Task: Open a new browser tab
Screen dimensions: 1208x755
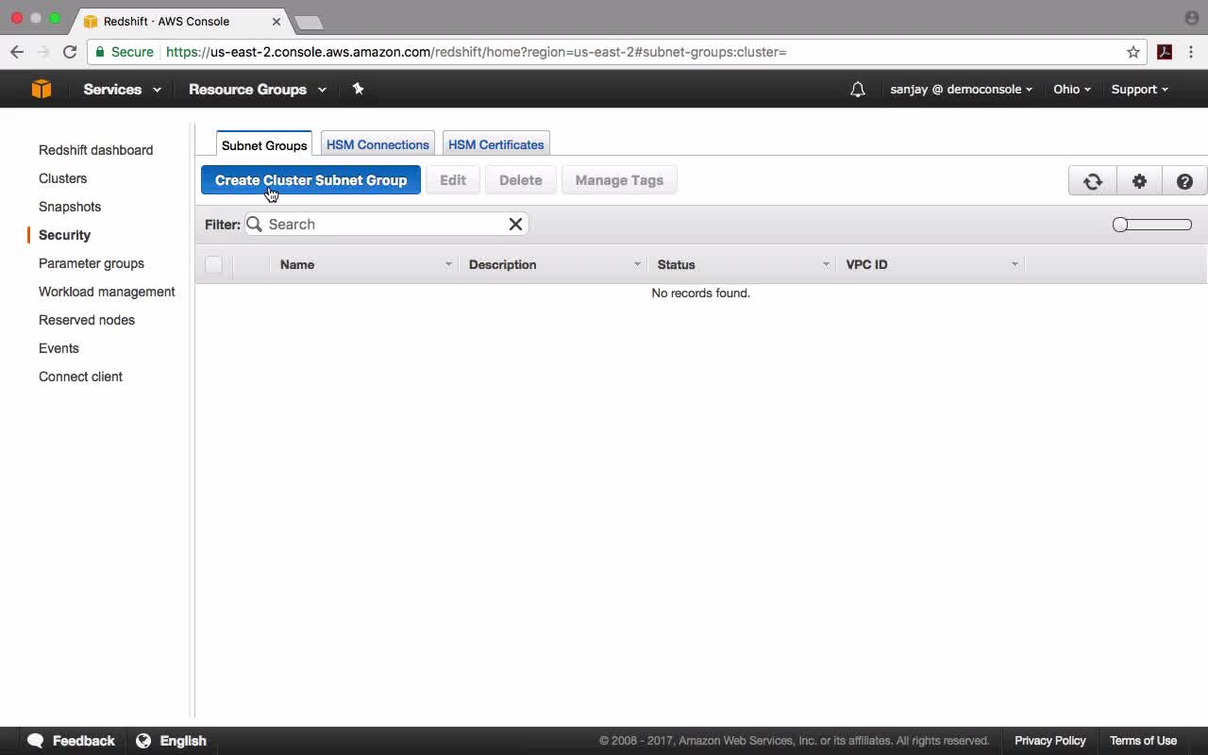Action: pos(309,22)
